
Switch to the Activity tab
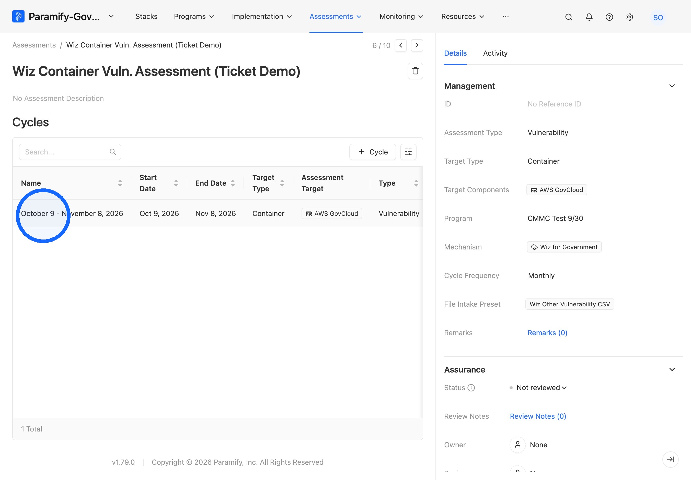tap(495, 53)
